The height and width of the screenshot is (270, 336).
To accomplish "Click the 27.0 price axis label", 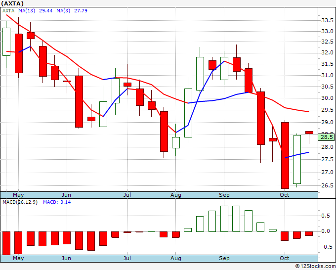I will tap(327, 173).
